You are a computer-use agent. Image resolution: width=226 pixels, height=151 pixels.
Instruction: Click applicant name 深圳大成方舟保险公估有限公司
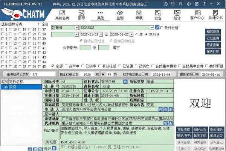click(x=86, y=109)
